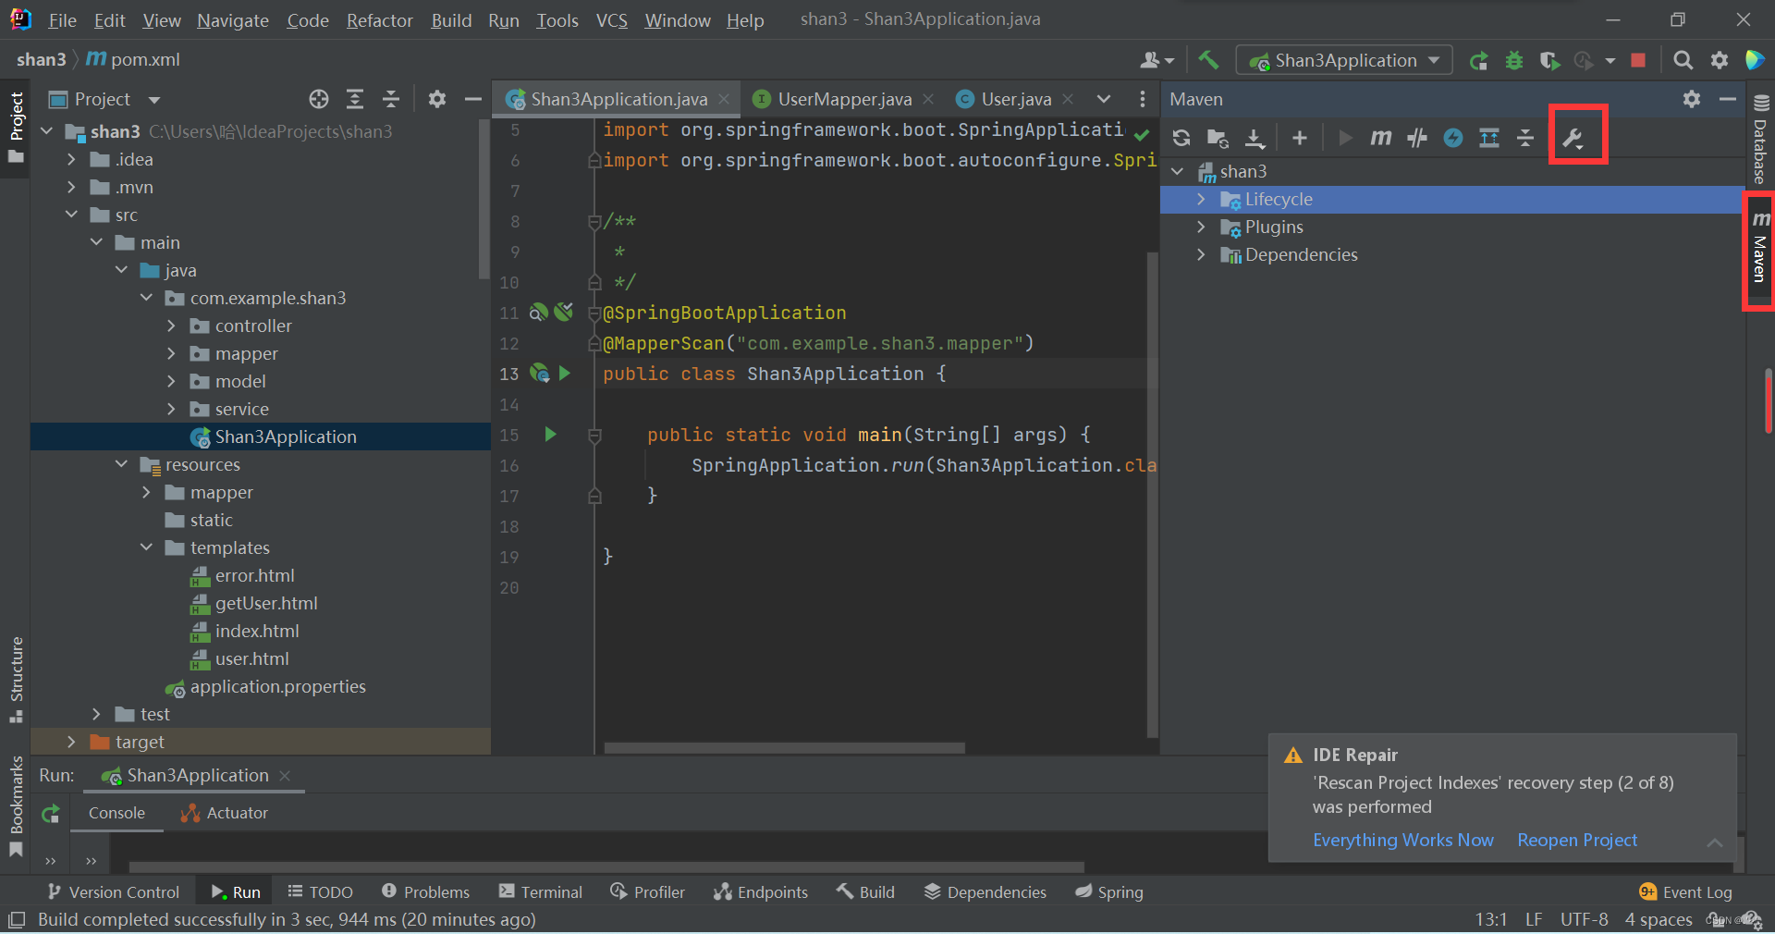Click Reopen Project link
The width and height of the screenshot is (1775, 934).
1577,840
